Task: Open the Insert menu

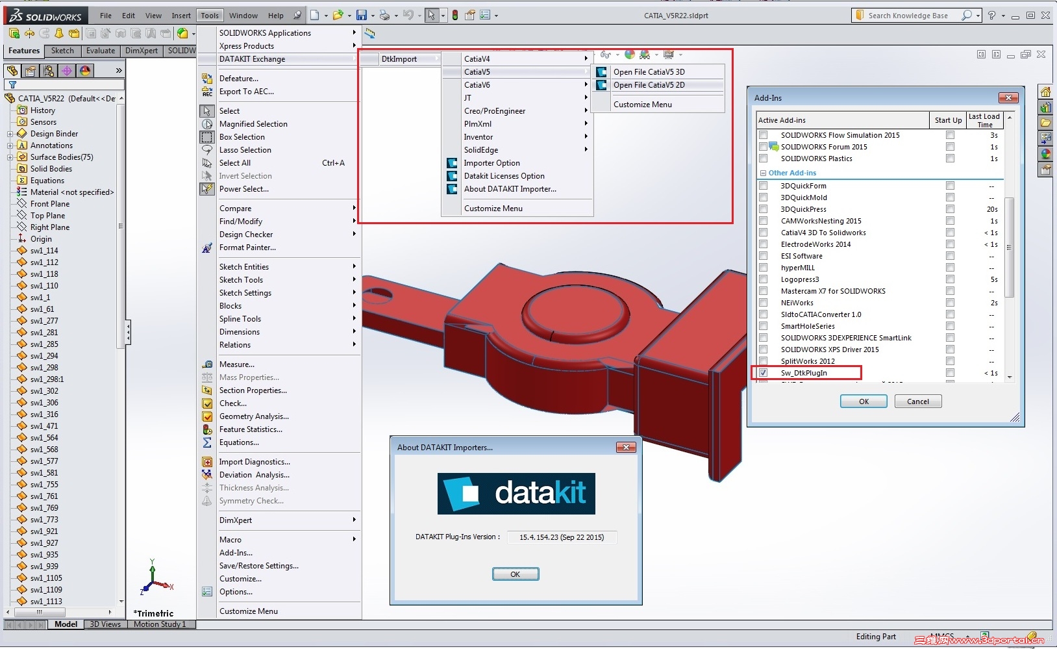Action: (181, 16)
